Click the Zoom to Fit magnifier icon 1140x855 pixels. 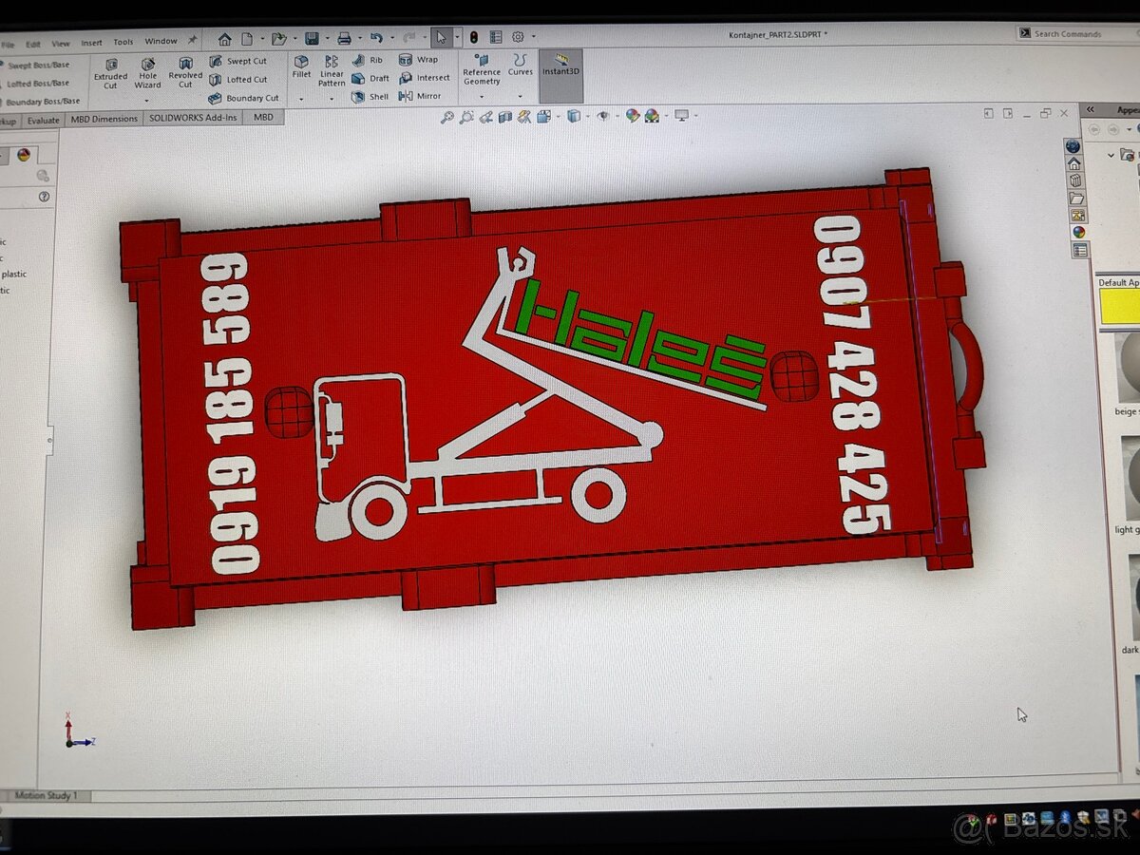click(x=446, y=117)
